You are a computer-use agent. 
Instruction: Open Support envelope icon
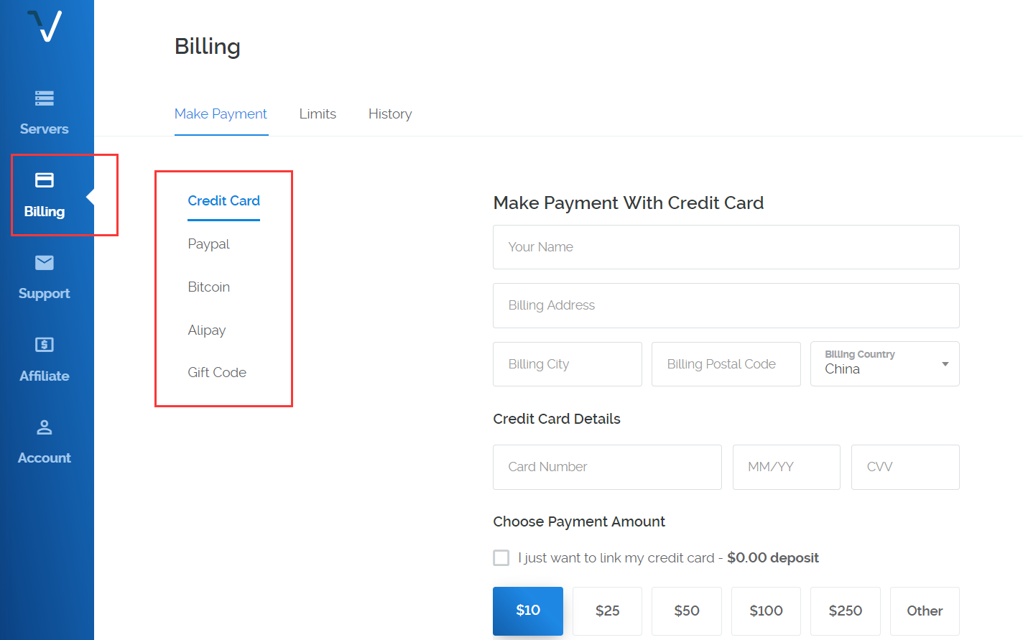pos(45,263)
